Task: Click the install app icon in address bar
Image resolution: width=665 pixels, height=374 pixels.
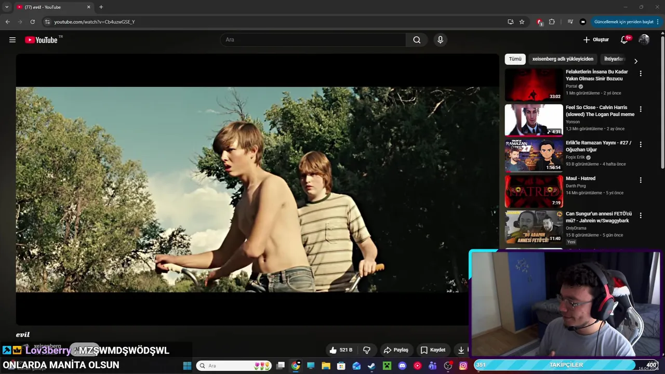Action: (511, 22)
